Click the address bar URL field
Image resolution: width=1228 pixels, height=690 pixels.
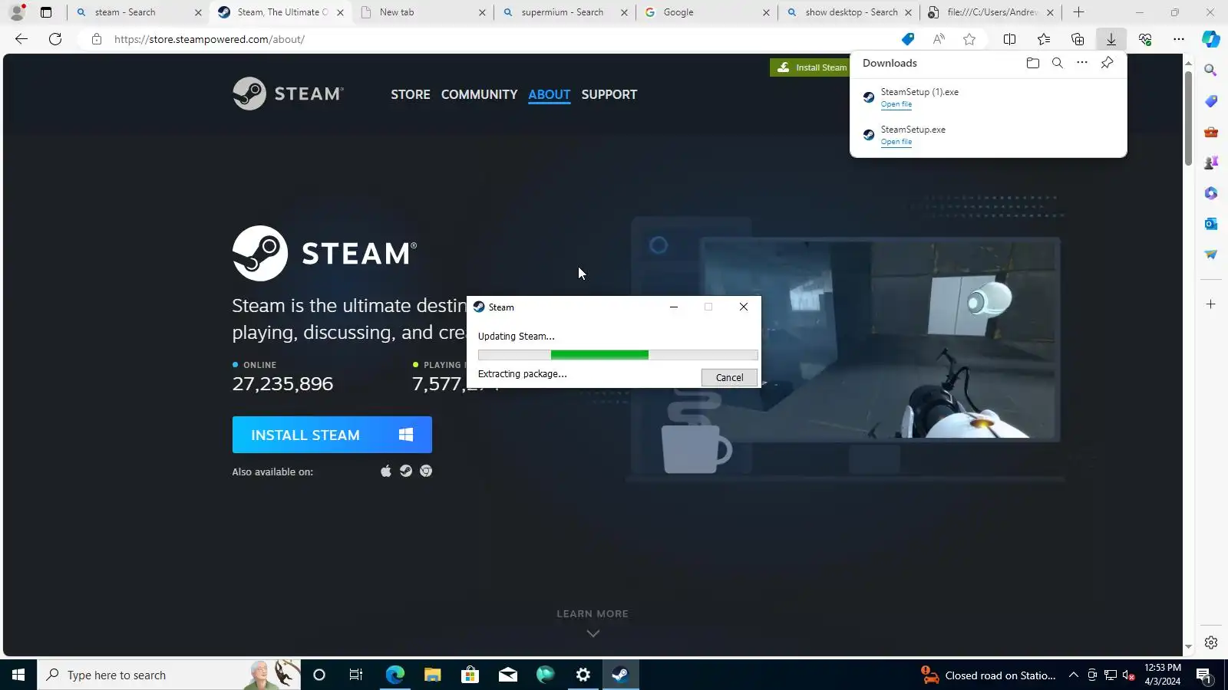pyautogui.click(x=491, y=39)
